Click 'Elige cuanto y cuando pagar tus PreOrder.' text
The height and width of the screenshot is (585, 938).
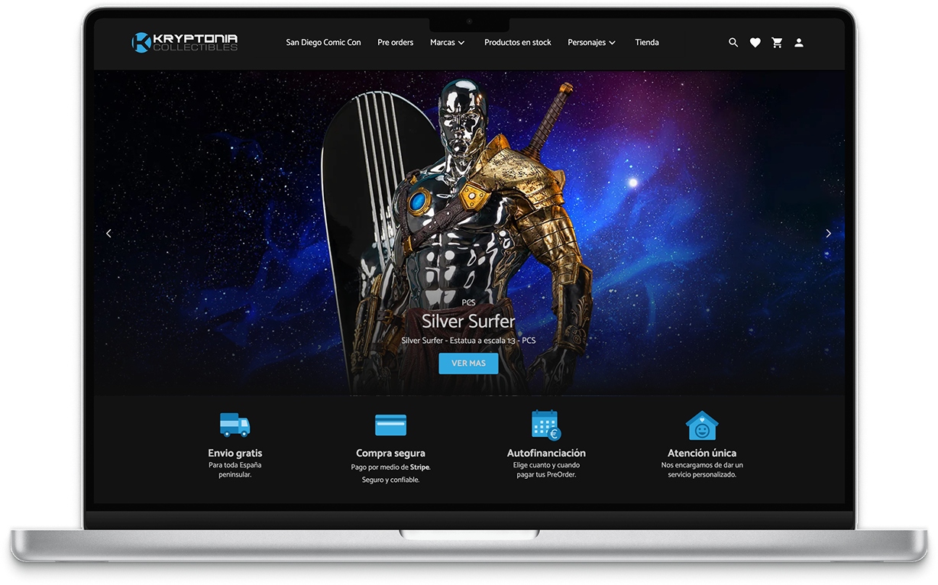(546, 470)
